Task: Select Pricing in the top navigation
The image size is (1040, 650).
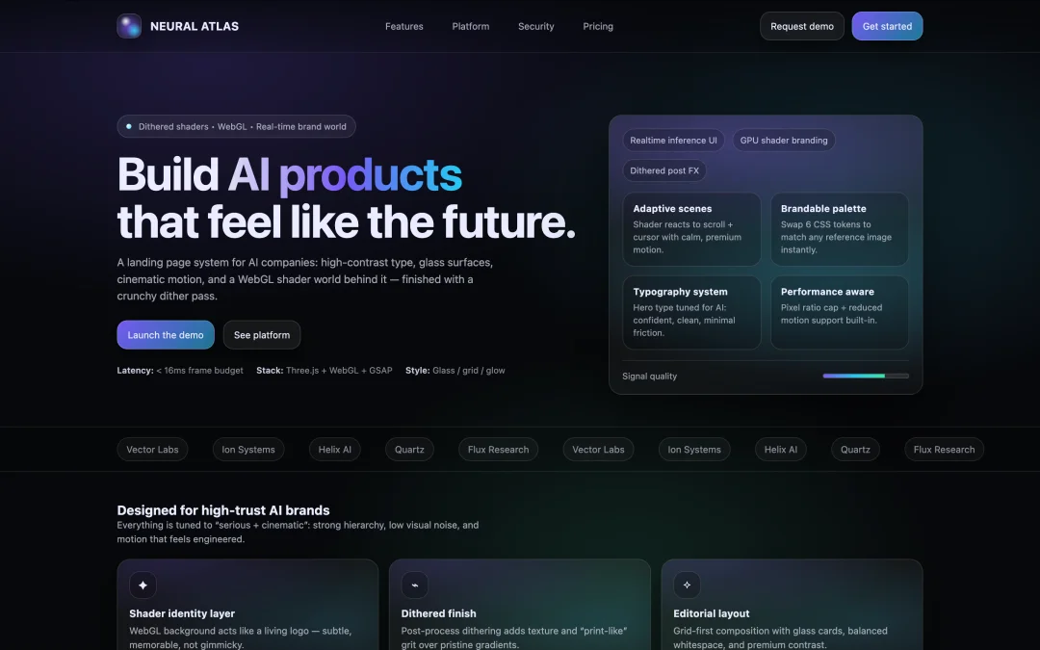Action: pyautogui.click(x=598, y=27)
